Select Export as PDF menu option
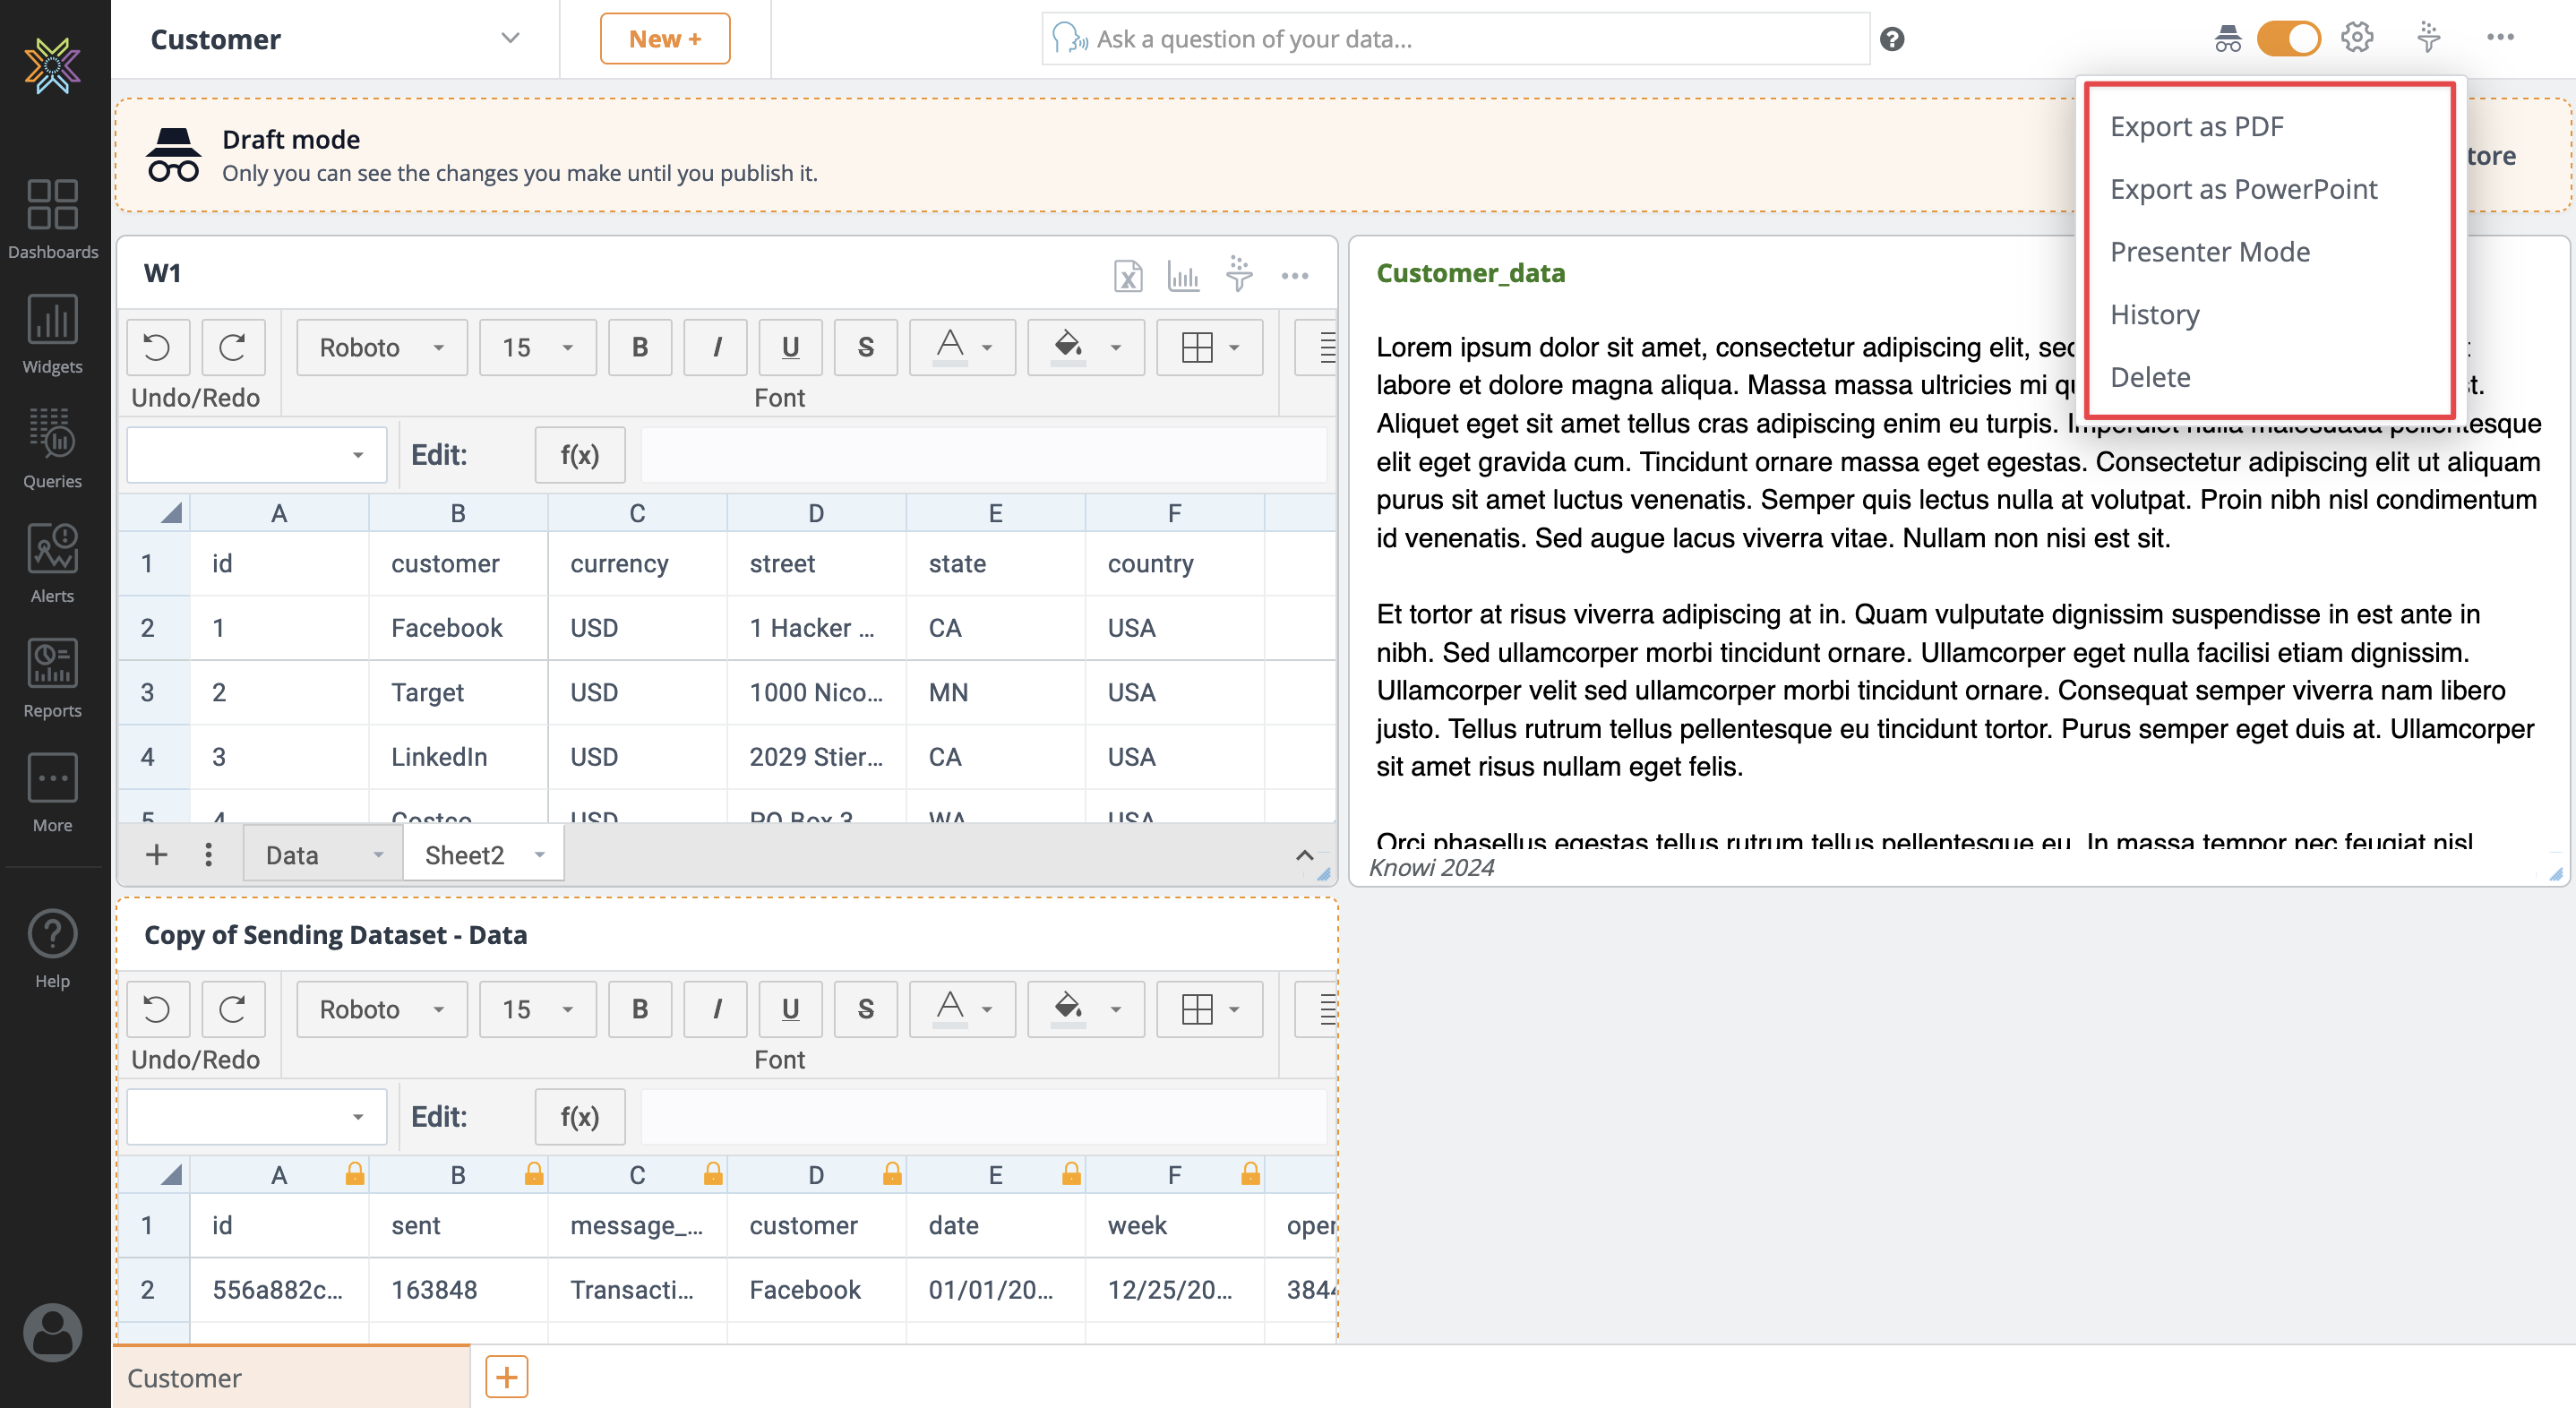Viewport: 2576px width, 1408px height. pos(2196,126)
